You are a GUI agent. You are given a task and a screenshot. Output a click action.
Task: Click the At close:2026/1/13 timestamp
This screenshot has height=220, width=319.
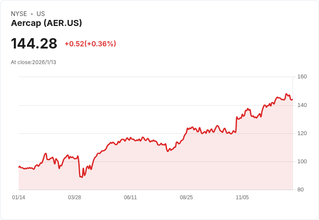[33, 62]
